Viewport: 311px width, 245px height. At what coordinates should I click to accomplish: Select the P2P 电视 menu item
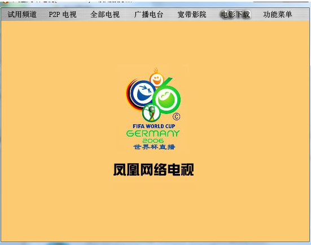[x=63, y=15]
